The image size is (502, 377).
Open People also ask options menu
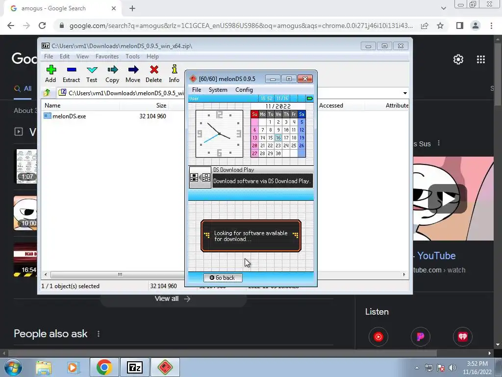99,334
